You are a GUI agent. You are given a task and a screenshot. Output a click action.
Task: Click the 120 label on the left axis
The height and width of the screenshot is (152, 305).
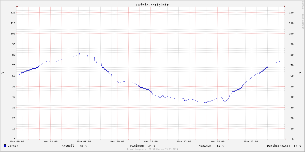[13, 12]
